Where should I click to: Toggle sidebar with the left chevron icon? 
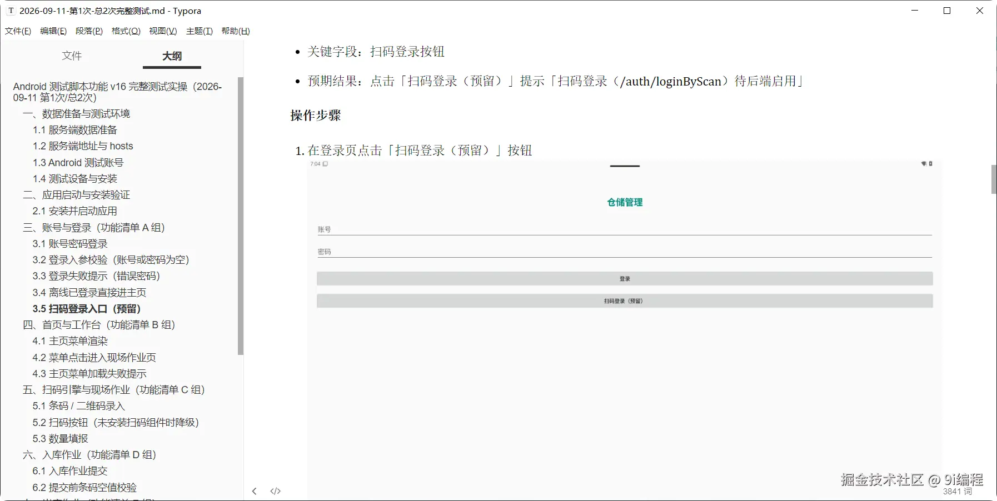click(x=255, y=491)
